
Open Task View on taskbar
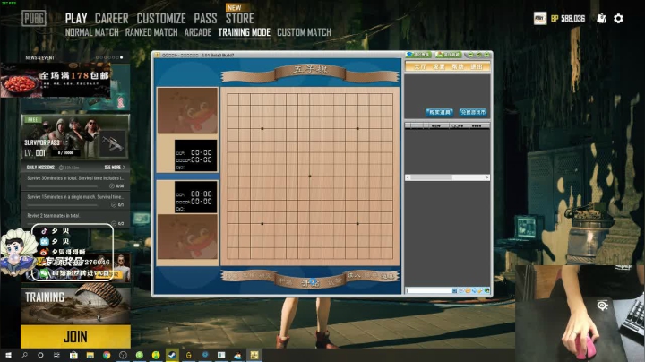coord(56,355)
